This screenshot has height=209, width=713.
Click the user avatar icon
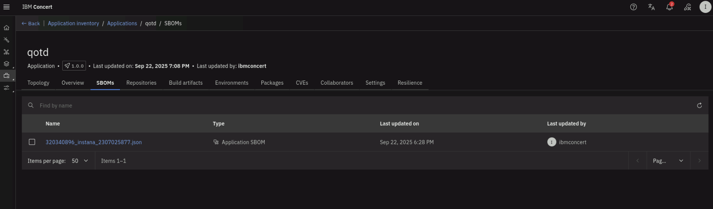(x=705, y=7)
